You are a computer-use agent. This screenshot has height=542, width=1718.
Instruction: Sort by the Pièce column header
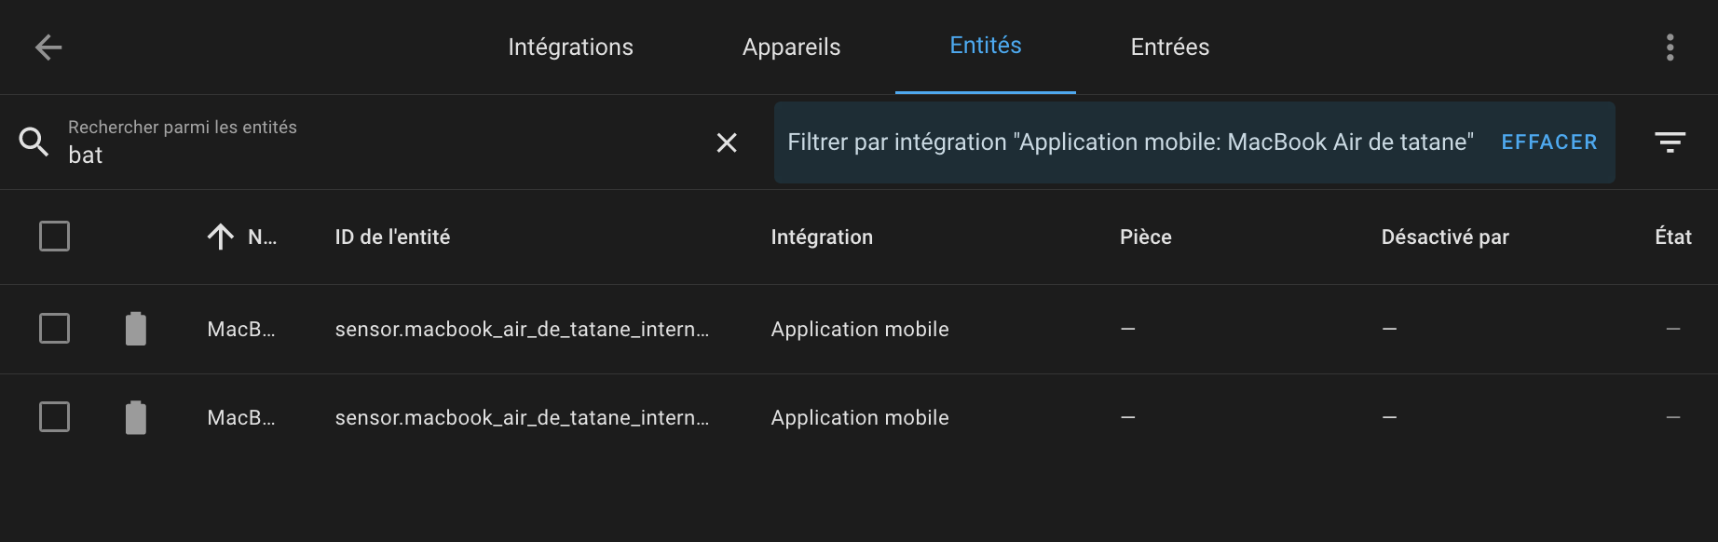click(x=1146, y=237)
